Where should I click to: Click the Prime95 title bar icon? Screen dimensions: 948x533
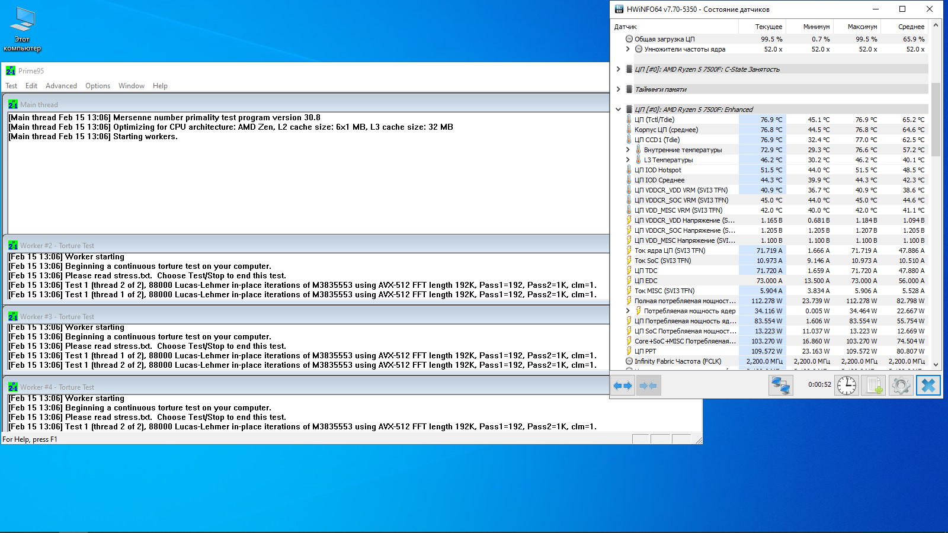11,70
